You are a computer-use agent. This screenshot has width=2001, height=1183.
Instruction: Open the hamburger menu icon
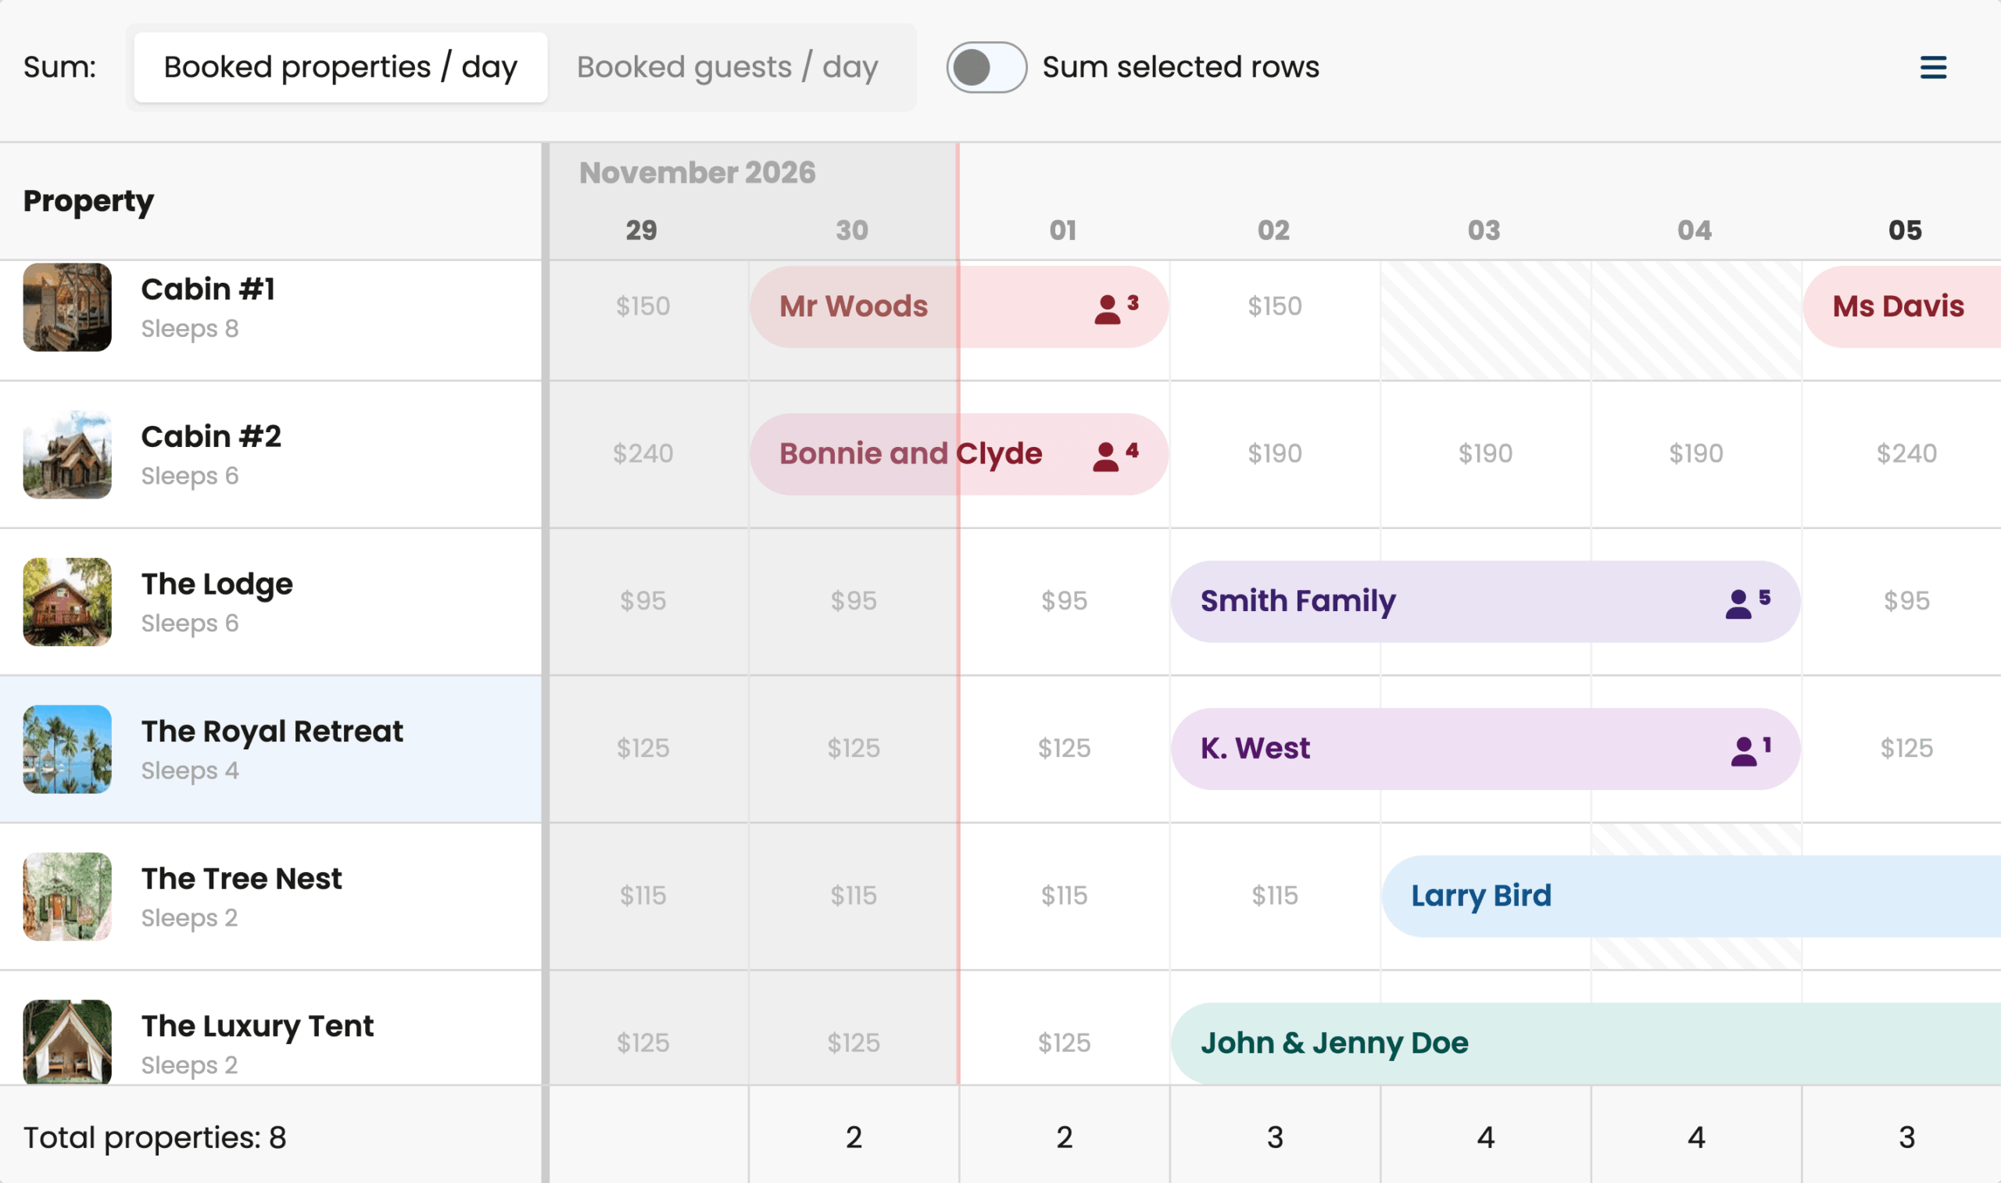pyautogui.click(x=1932, y=68)
